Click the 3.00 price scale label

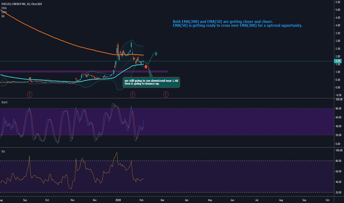click(338, 41)
